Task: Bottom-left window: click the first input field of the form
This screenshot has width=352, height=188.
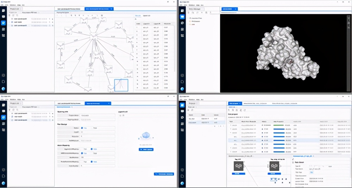Action: click(98, 115)
